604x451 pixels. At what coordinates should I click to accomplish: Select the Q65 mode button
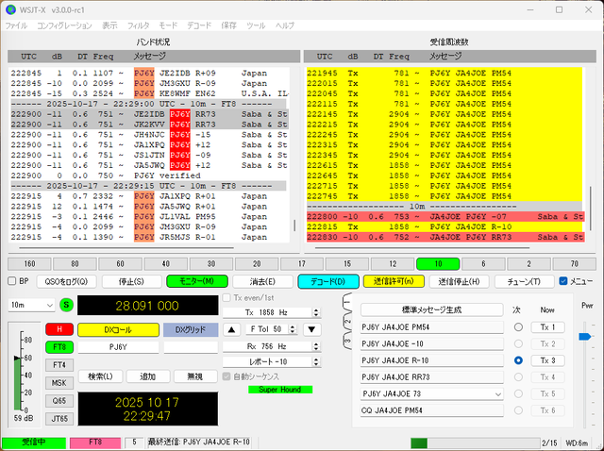tap(59, 401)
